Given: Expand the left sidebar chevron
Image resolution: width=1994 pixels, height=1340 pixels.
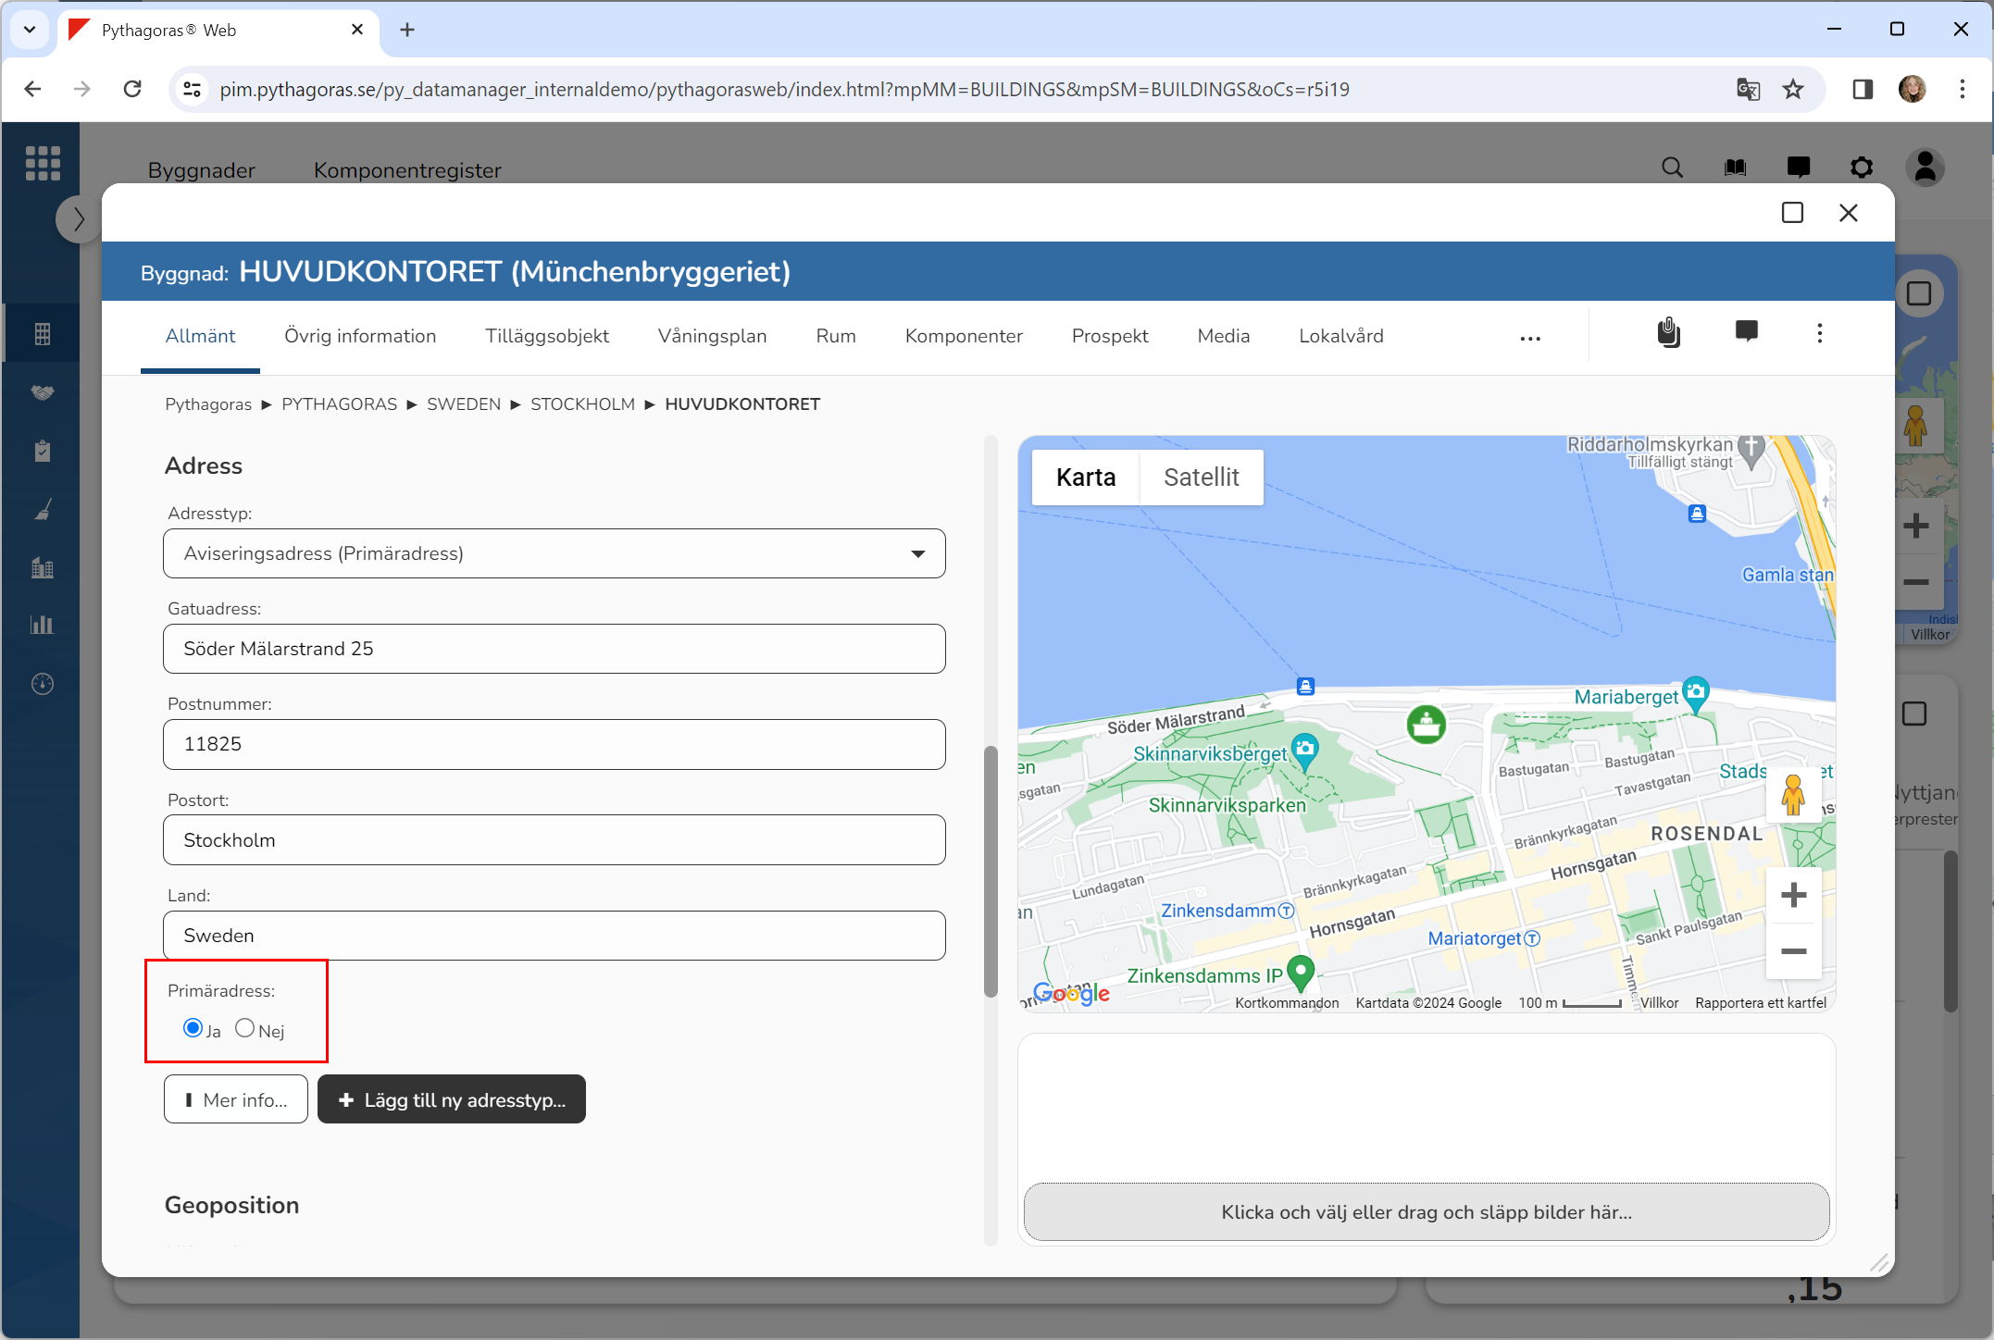Looking at the screenshot, I should point(79,220).
